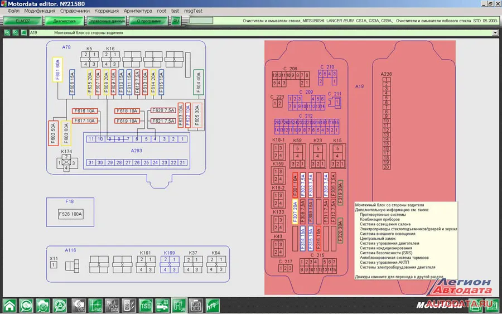Open the PIN DATA icon
Image resolution: width=502 pixels, height=314 pixels.
[x=112, y=306]
